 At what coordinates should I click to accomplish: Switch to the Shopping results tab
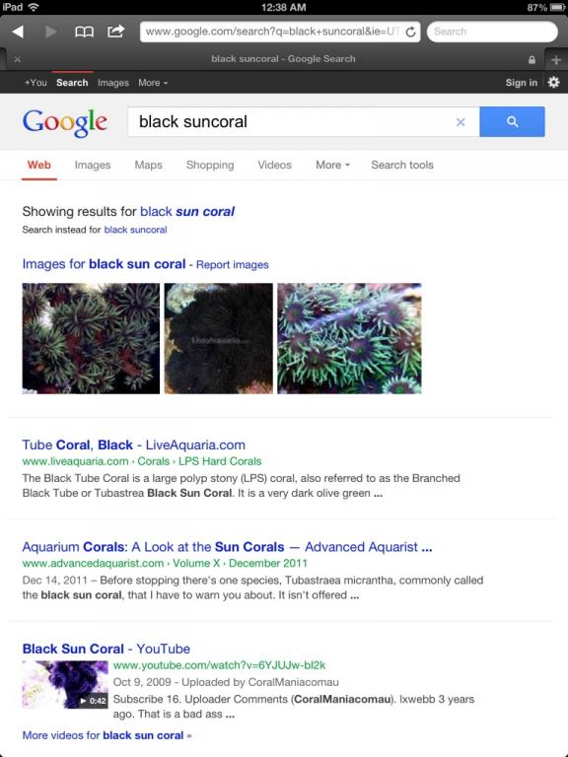210,165
